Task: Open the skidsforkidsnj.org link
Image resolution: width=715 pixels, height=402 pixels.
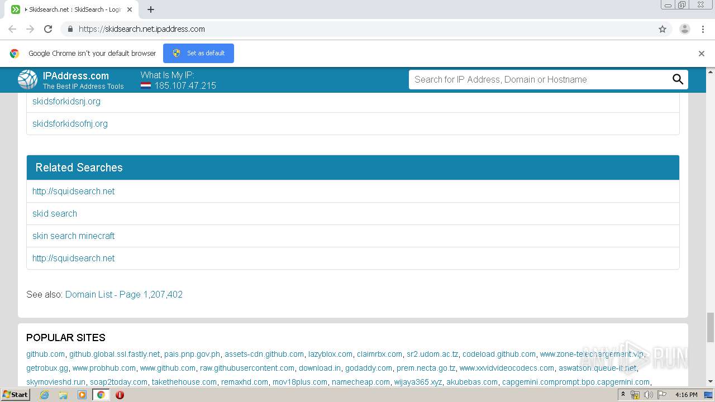Action: click(x=66, y=101)
